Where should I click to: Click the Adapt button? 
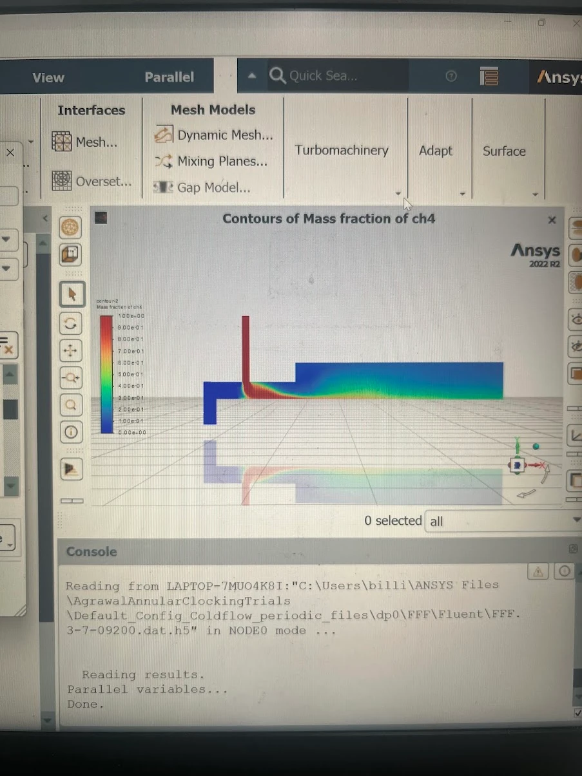tap(436, 151)
